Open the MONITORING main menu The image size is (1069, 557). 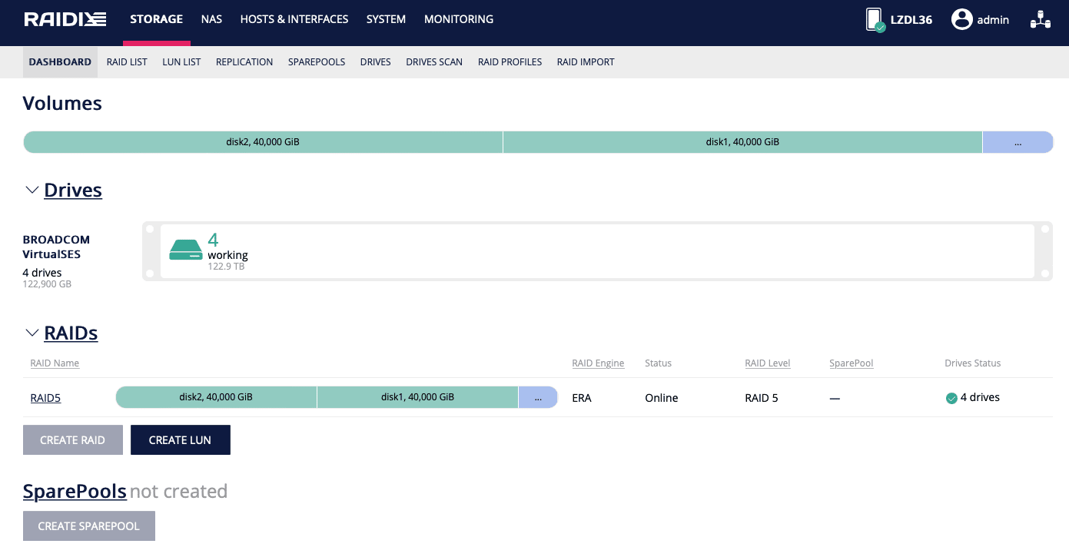click(459, 20)
